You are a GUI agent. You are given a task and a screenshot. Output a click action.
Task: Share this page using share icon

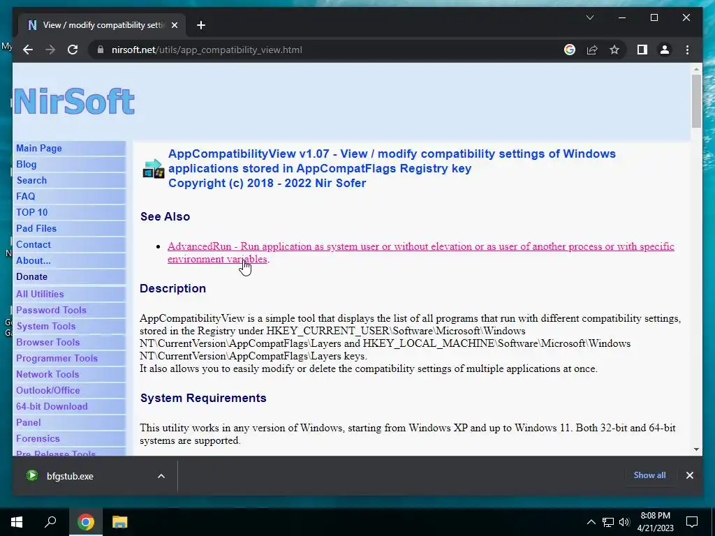(x=592, y=50)
